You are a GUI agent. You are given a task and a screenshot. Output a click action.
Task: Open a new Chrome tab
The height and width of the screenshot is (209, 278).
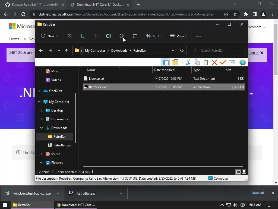click(x=138, y=5)
